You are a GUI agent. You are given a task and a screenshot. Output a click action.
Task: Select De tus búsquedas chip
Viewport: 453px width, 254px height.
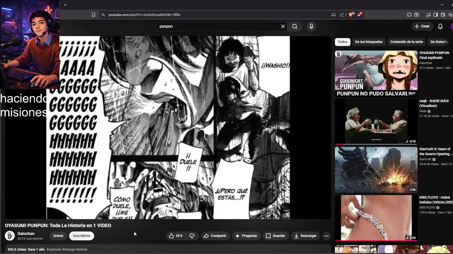(x=369, y=42)
